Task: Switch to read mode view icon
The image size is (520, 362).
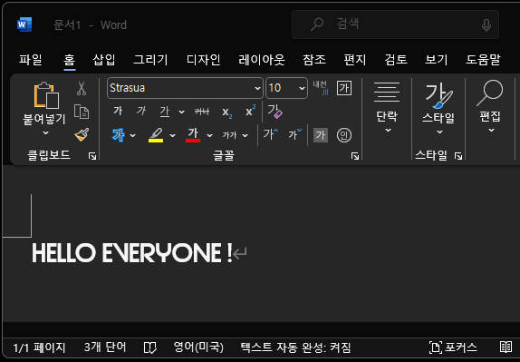Action: [x=506, y=347]
